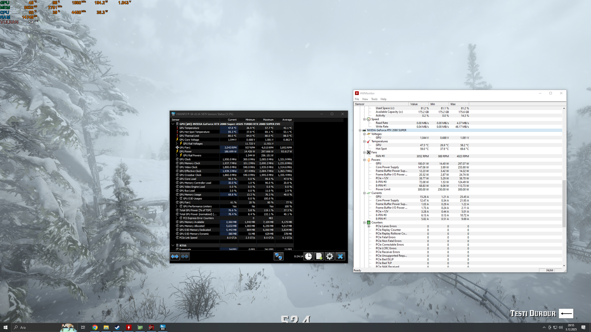Expand the GPU Rail Voltages row
The height and width of the screenshot is (332, 591).
(x=177, y=144)
